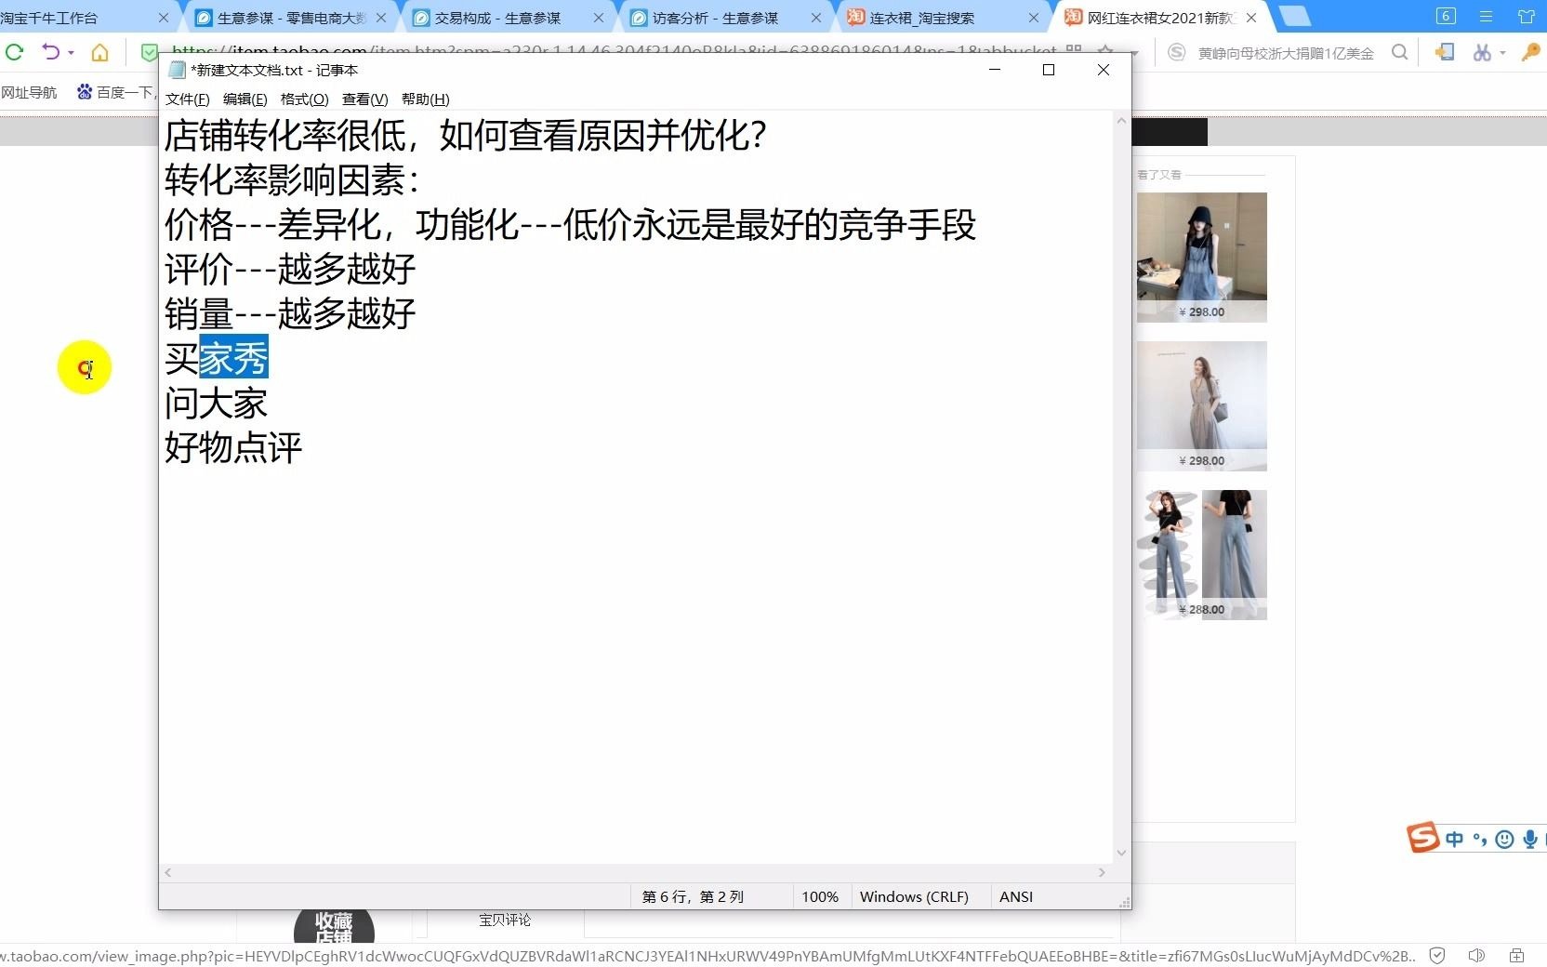Click the green security shield in address bar

149,52
